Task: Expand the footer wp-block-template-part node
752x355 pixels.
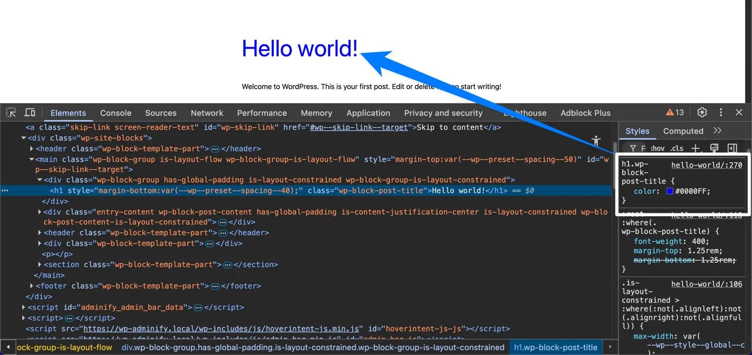Action: [32, 286]
